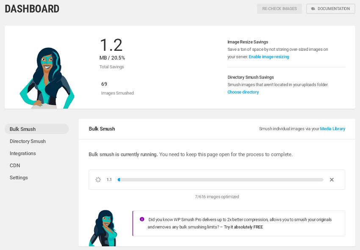Open the Documentation button
Viewport: 360px width, 250px height.
pyautogui.click(x=331, y=9)
